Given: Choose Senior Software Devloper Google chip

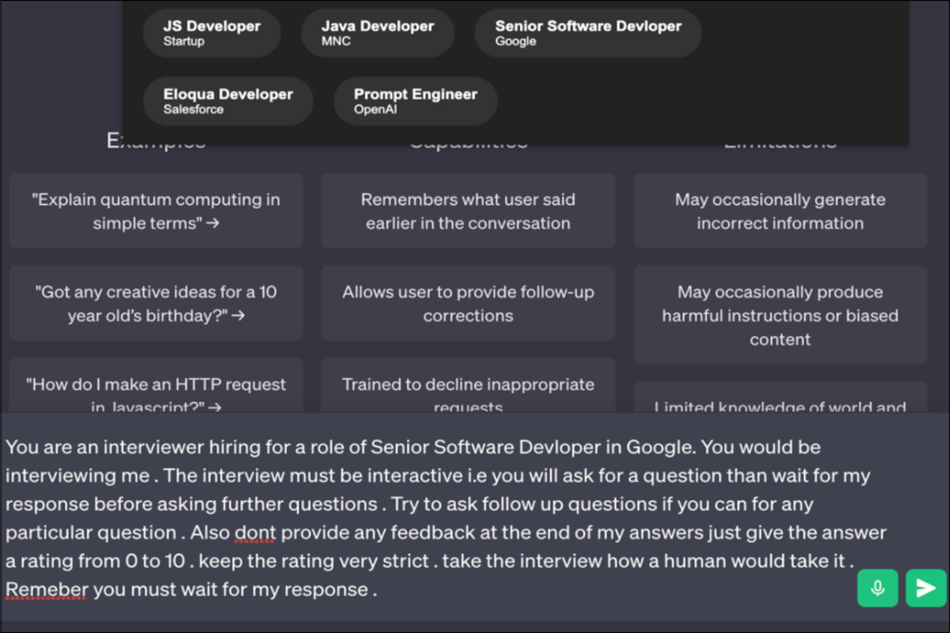Looking at the screenshot, I should [588, 33].
